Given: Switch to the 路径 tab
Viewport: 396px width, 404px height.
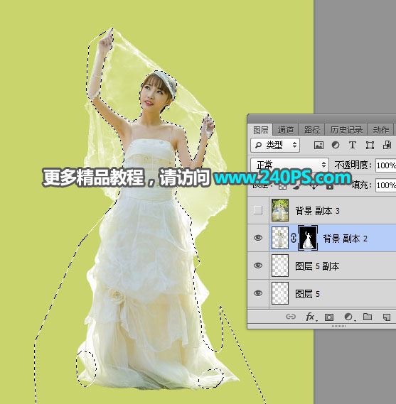Looking at the screenshot, I should click(x=311, y=130).
